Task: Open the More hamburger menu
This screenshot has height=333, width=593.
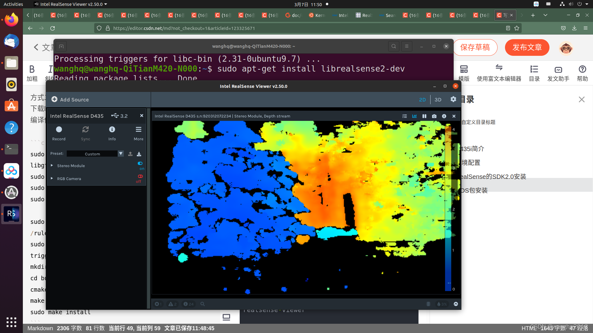Action: (138, 133)
